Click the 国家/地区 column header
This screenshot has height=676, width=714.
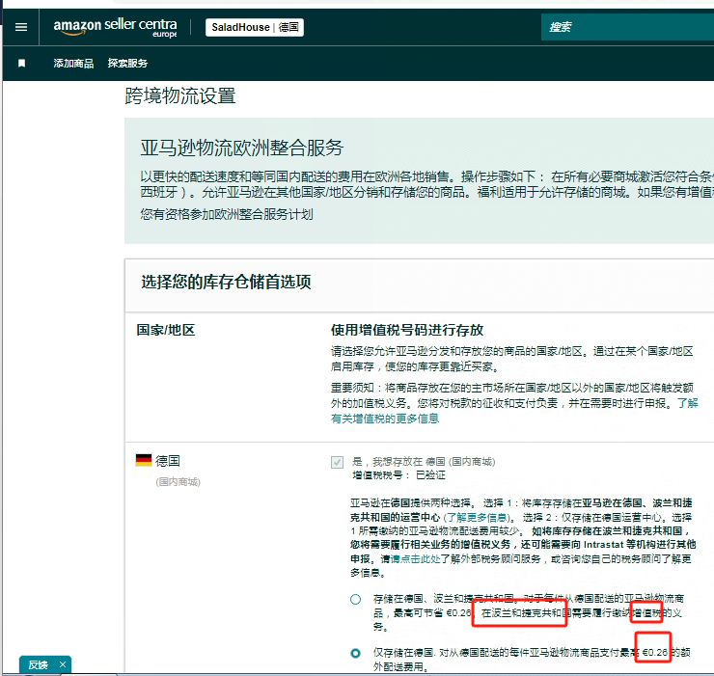click(166, 330)
